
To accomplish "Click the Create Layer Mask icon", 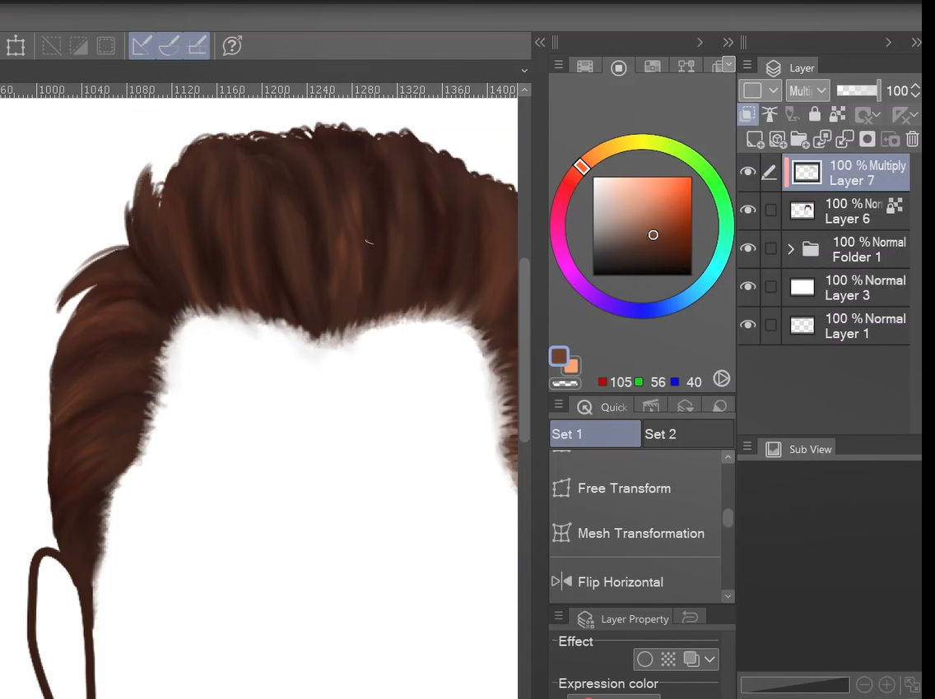I will 868,140.
